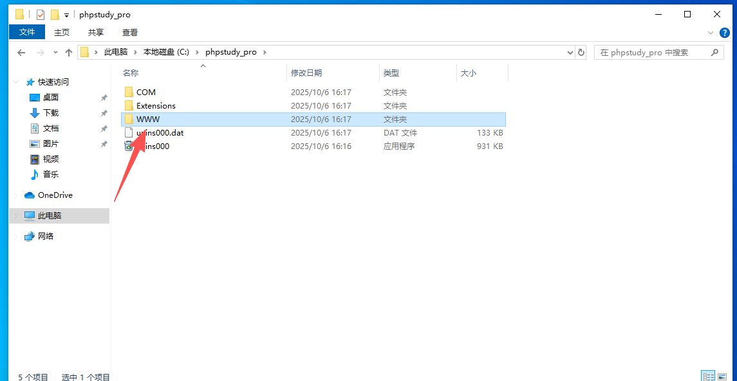Click the 133 KB size cell
Viewport: 737px width, 381px height.
point(490,133)
